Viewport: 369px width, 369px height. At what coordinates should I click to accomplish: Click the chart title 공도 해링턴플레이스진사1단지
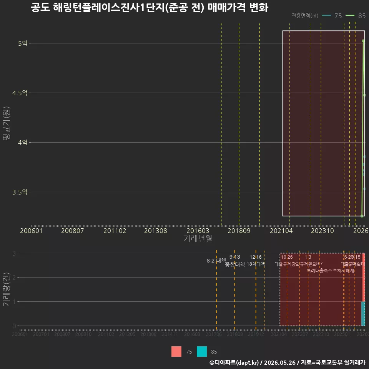[x=150, y=8]
